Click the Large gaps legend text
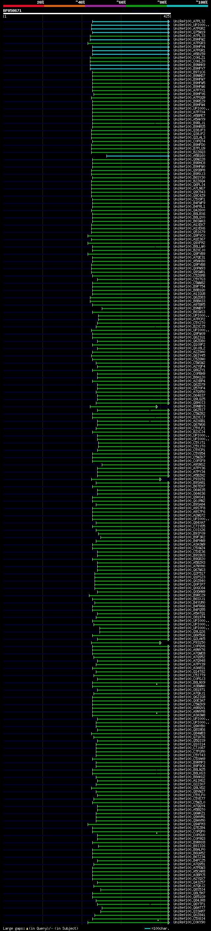The height and width of the screenshot is (931, 211). pyautogui.click(x=41, y=928)
